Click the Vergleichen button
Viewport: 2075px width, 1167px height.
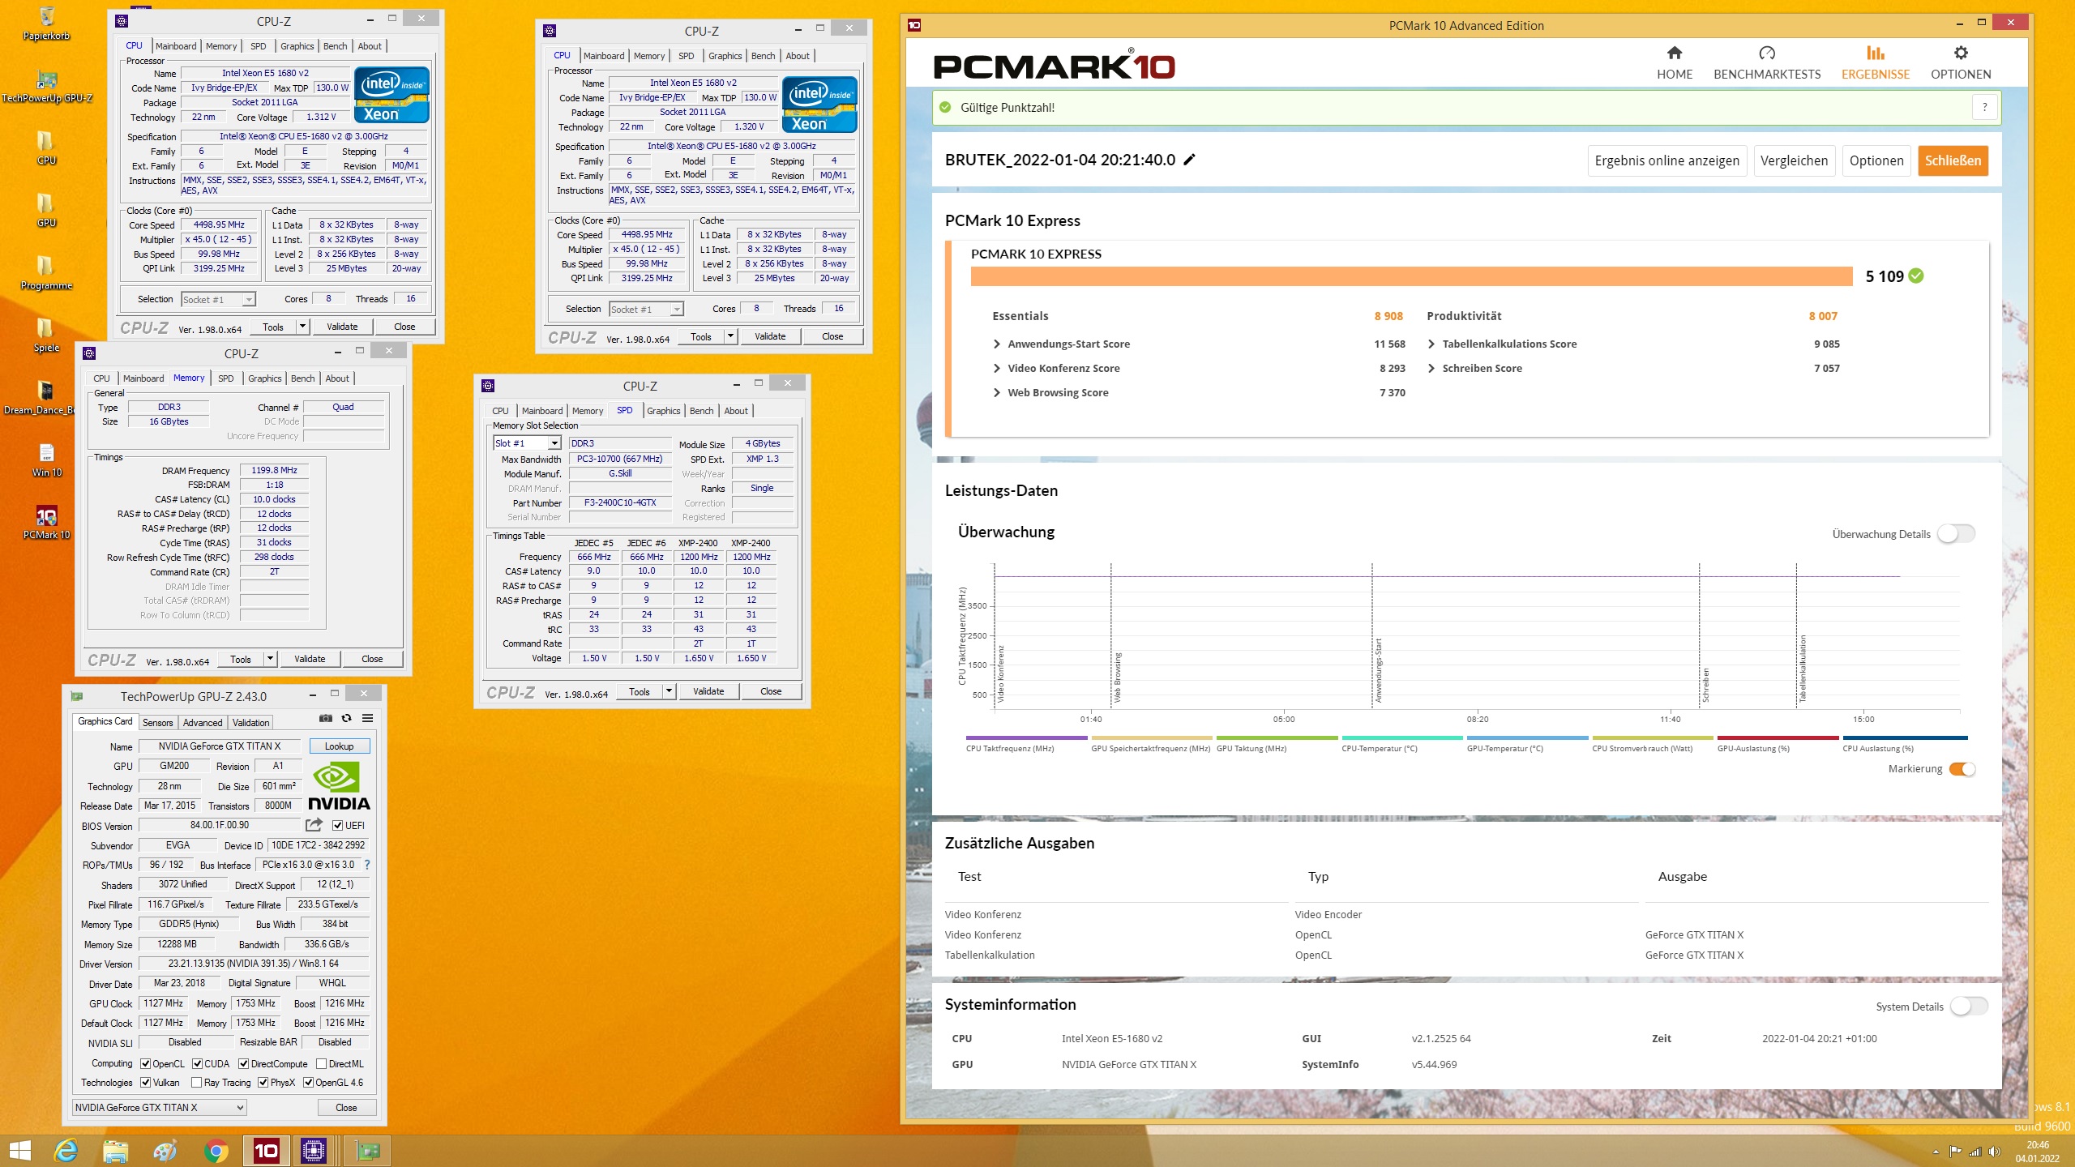[x=1794, y=160]
